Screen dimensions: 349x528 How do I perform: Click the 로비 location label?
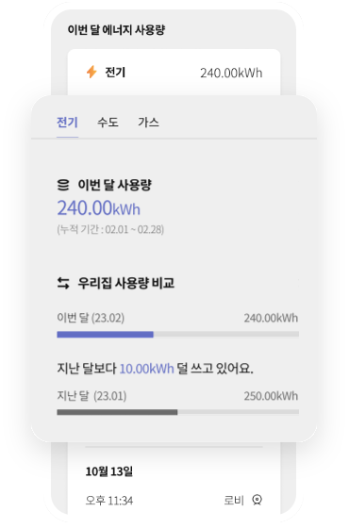[234, 501]
